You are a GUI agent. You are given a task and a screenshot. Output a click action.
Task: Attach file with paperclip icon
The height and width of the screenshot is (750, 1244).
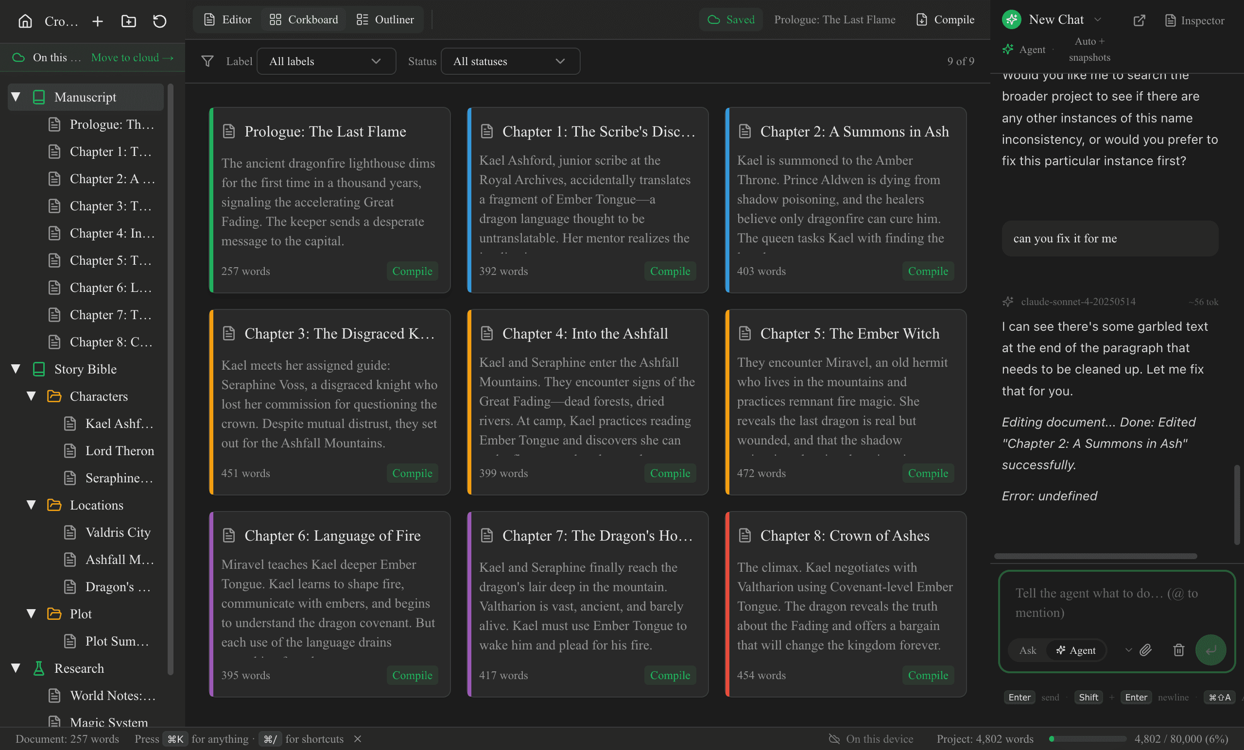pos(1146,650)
